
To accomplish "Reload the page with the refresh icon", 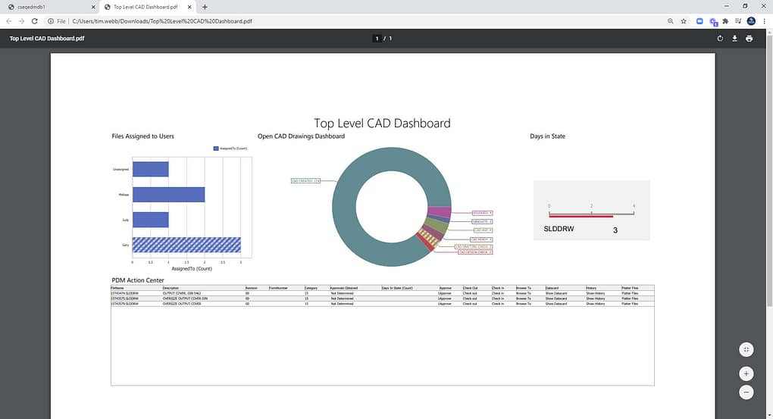I will [35, 21].
